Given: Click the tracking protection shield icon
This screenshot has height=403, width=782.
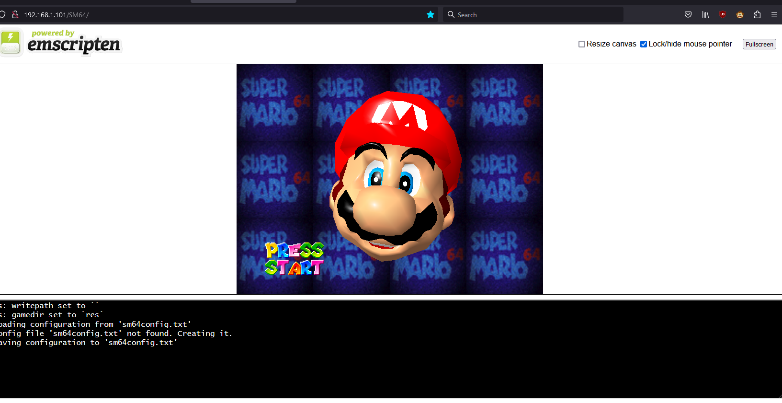Looking at the screenshot, I should pyautogui.click(x=2, y=15).
